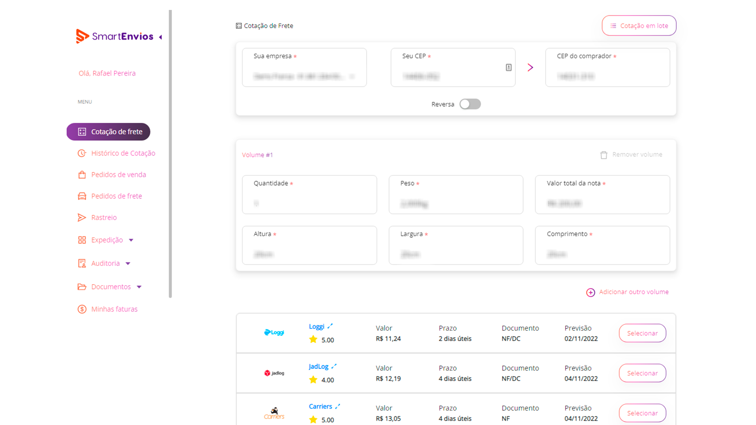
Task: Click the Cotação de Frete header icon
Action: (x=239, y=26)
